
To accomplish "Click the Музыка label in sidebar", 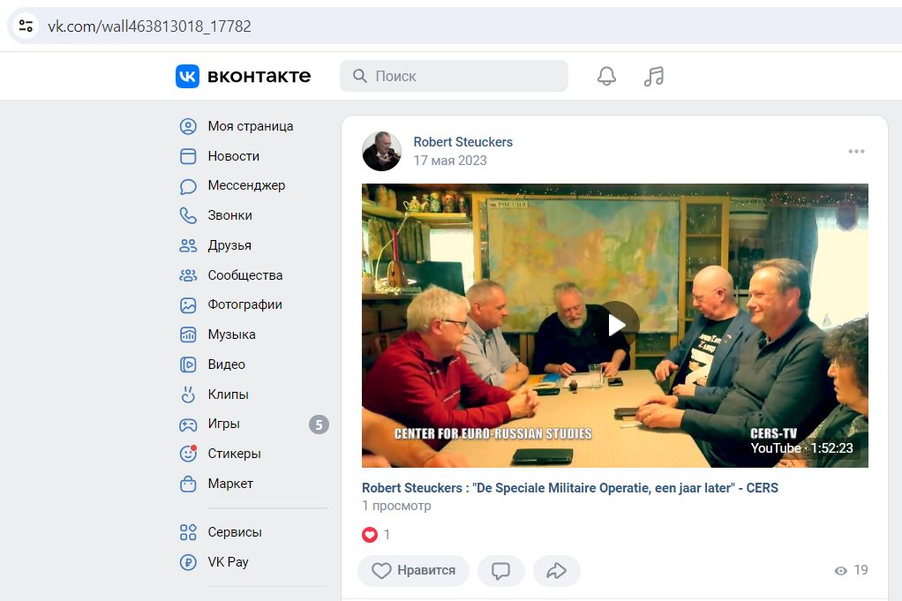I will click(232, 334).
